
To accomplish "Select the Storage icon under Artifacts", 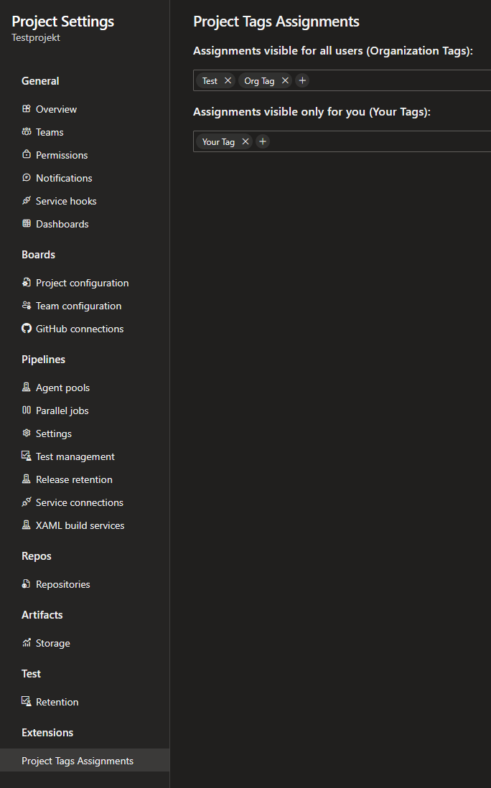I will point(27,642).
